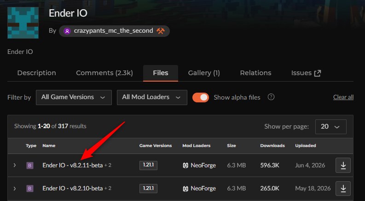Open the Issues external link tab
Viewport: 365px width, 201px height.
coord(306,73)
